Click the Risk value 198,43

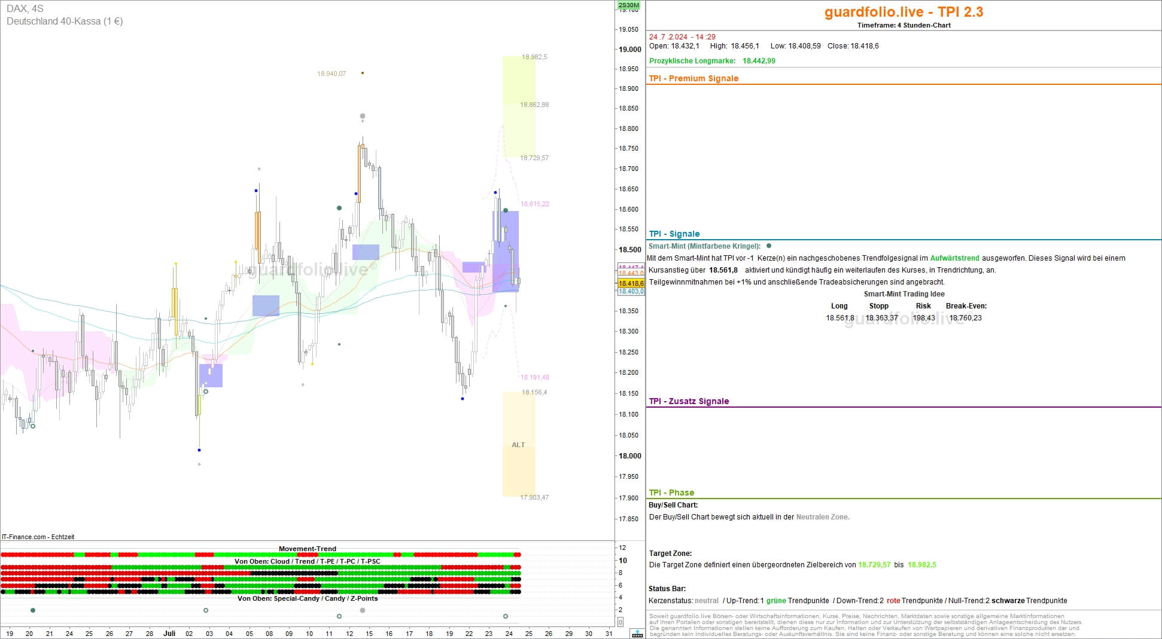point(923,318)
